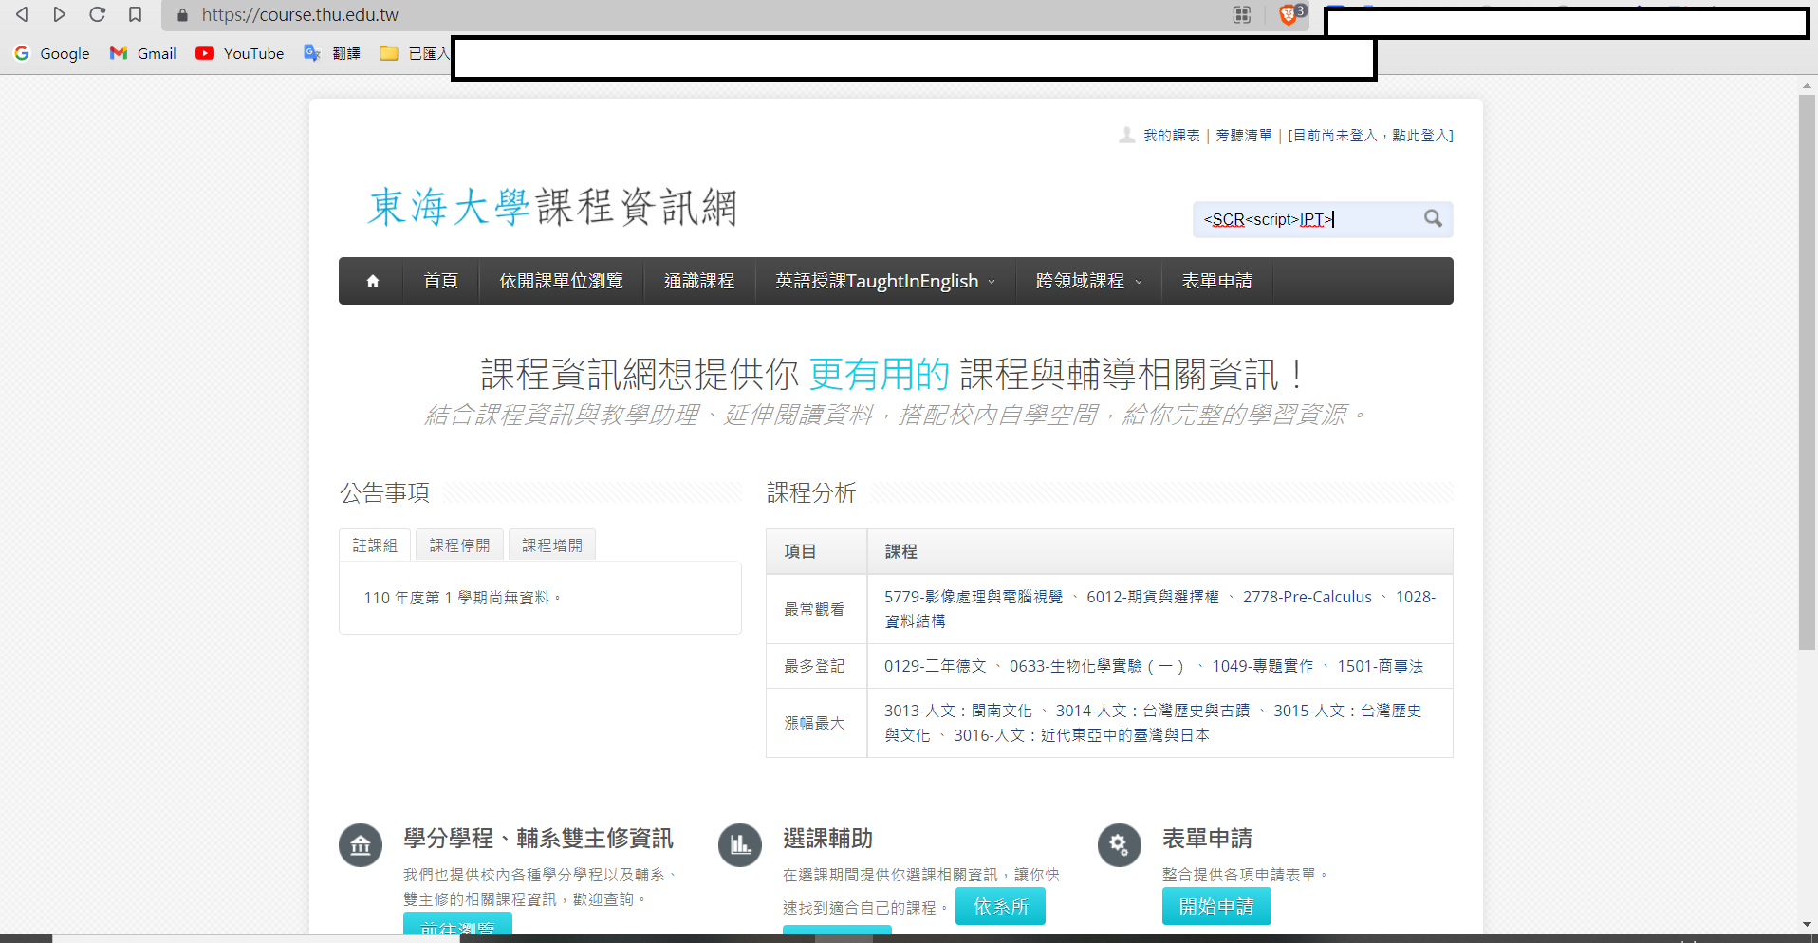Open course 1049-專題實作
Viewport: 1818px width, 943px height.
tap(1263, 666)
